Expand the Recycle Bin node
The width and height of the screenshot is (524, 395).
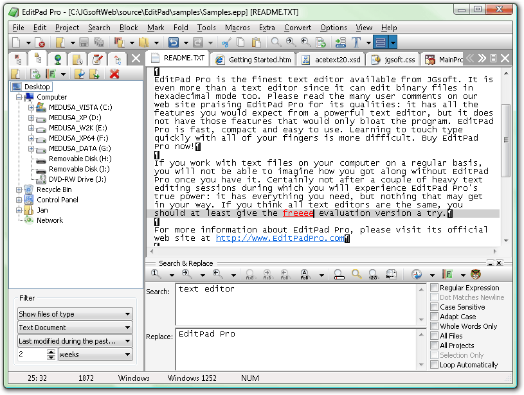pyautogui.click(x=19, y=189)
